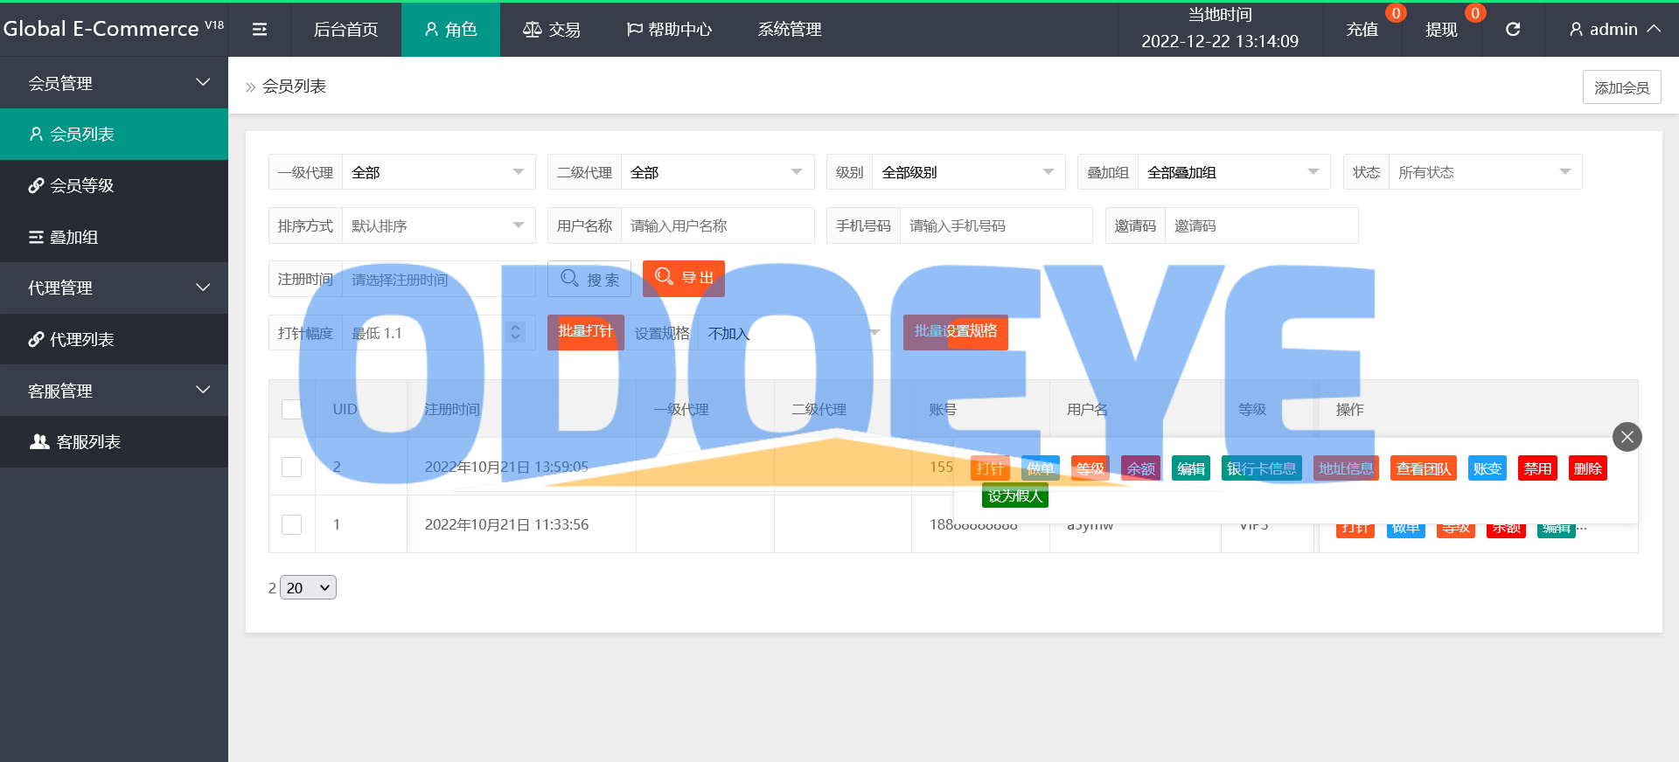
Task: Click the 会员列表 breadcrumb text
Action: click(295, 87)
